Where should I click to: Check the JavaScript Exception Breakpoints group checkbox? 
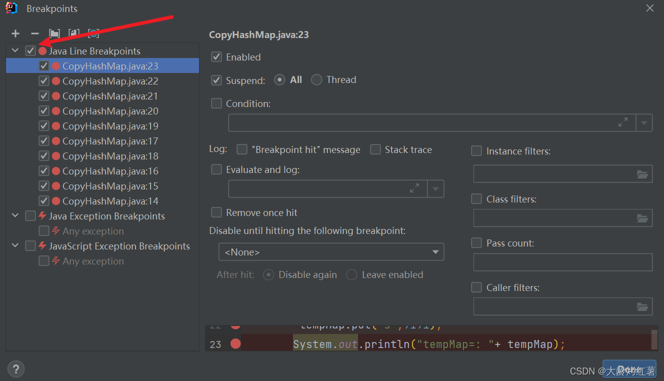pyautogui.click(x=30, y=246)
